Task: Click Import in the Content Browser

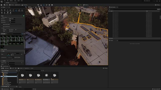Action: [7, 68]
